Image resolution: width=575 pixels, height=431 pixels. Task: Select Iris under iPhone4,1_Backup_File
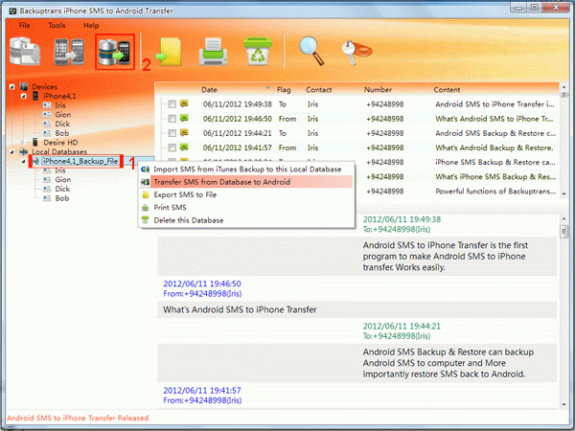(x=60, y=170)
